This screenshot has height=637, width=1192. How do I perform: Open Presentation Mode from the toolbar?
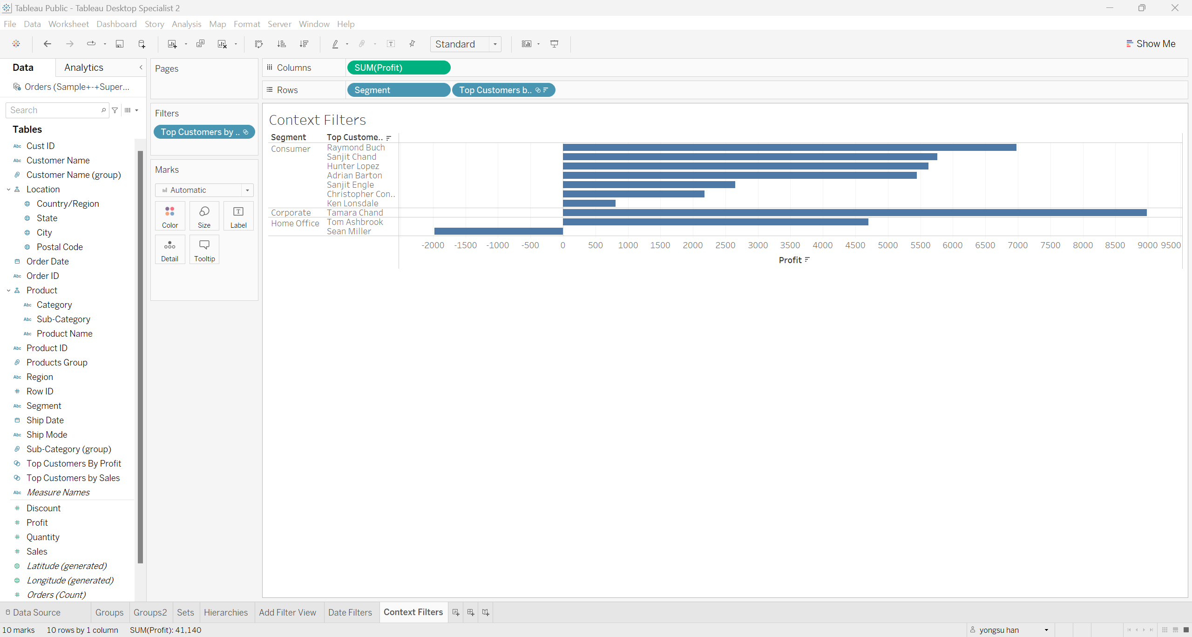tap(554, 44)
